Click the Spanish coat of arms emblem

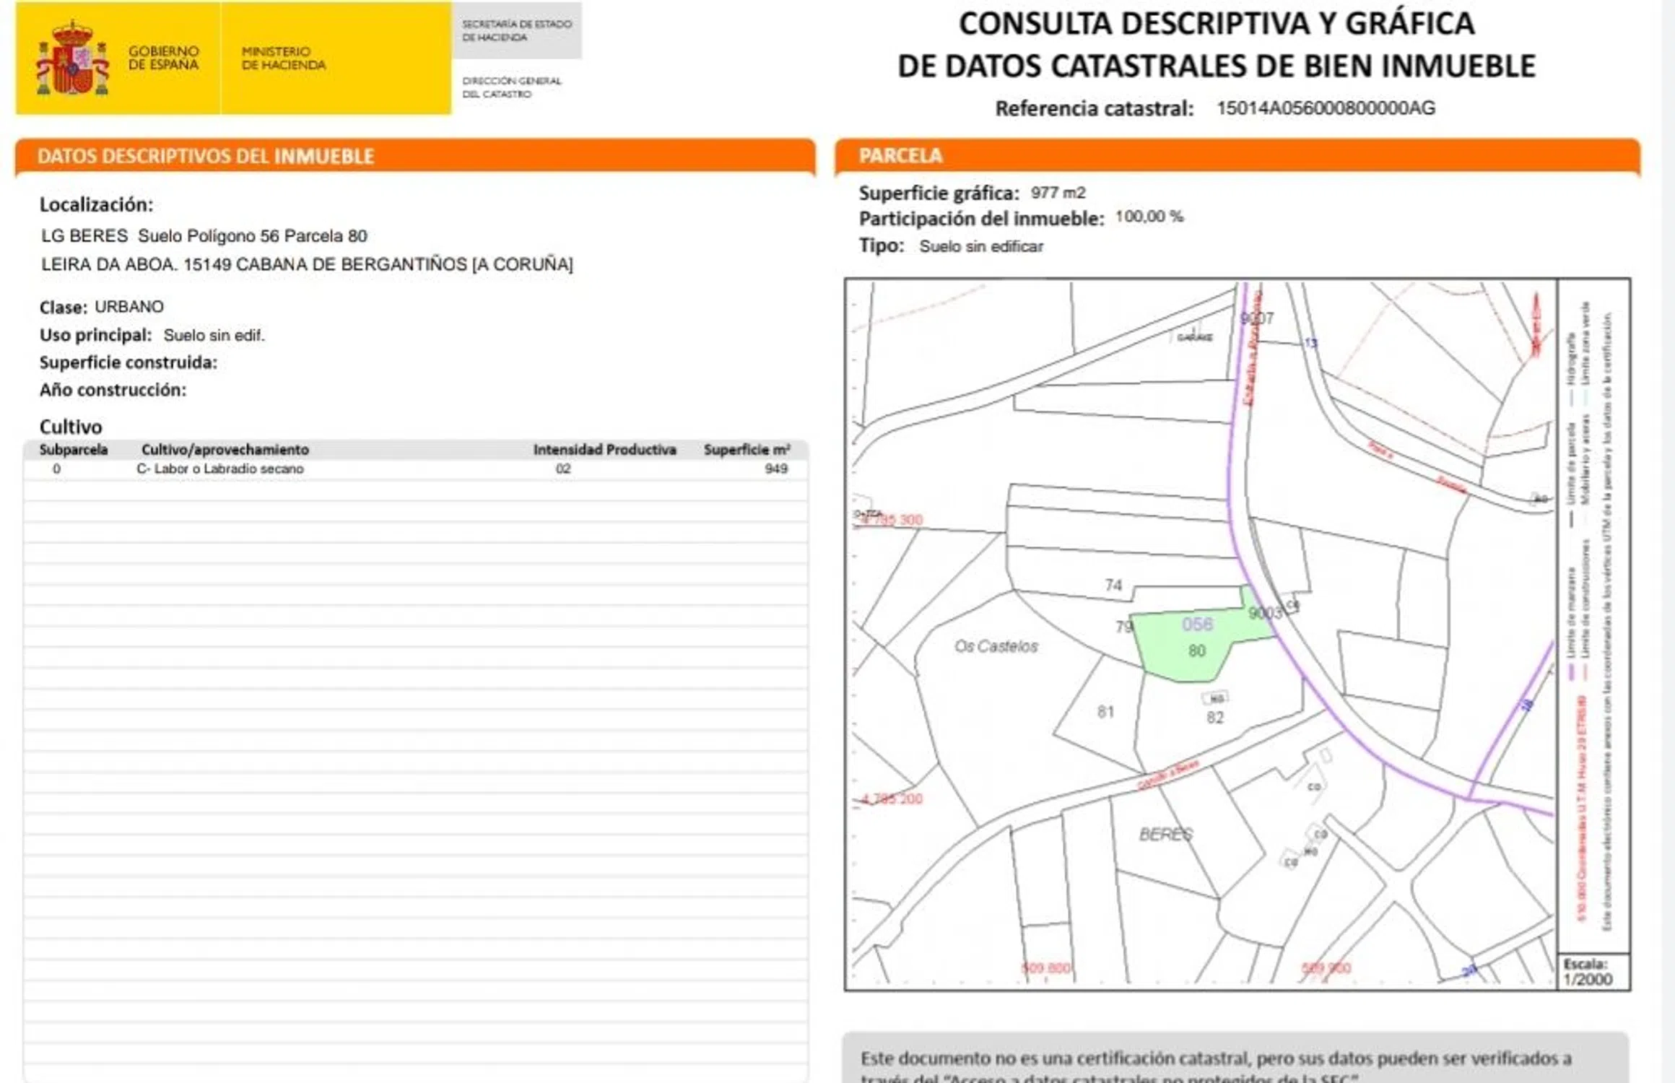(72, 59)
